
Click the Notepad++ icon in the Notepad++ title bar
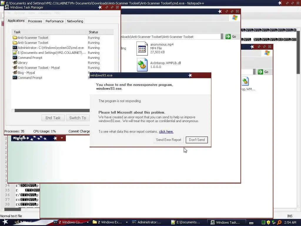coord(2,3)
